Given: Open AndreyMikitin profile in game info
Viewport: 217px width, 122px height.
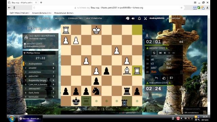Looking at the screenshot, I should (36, 46).
